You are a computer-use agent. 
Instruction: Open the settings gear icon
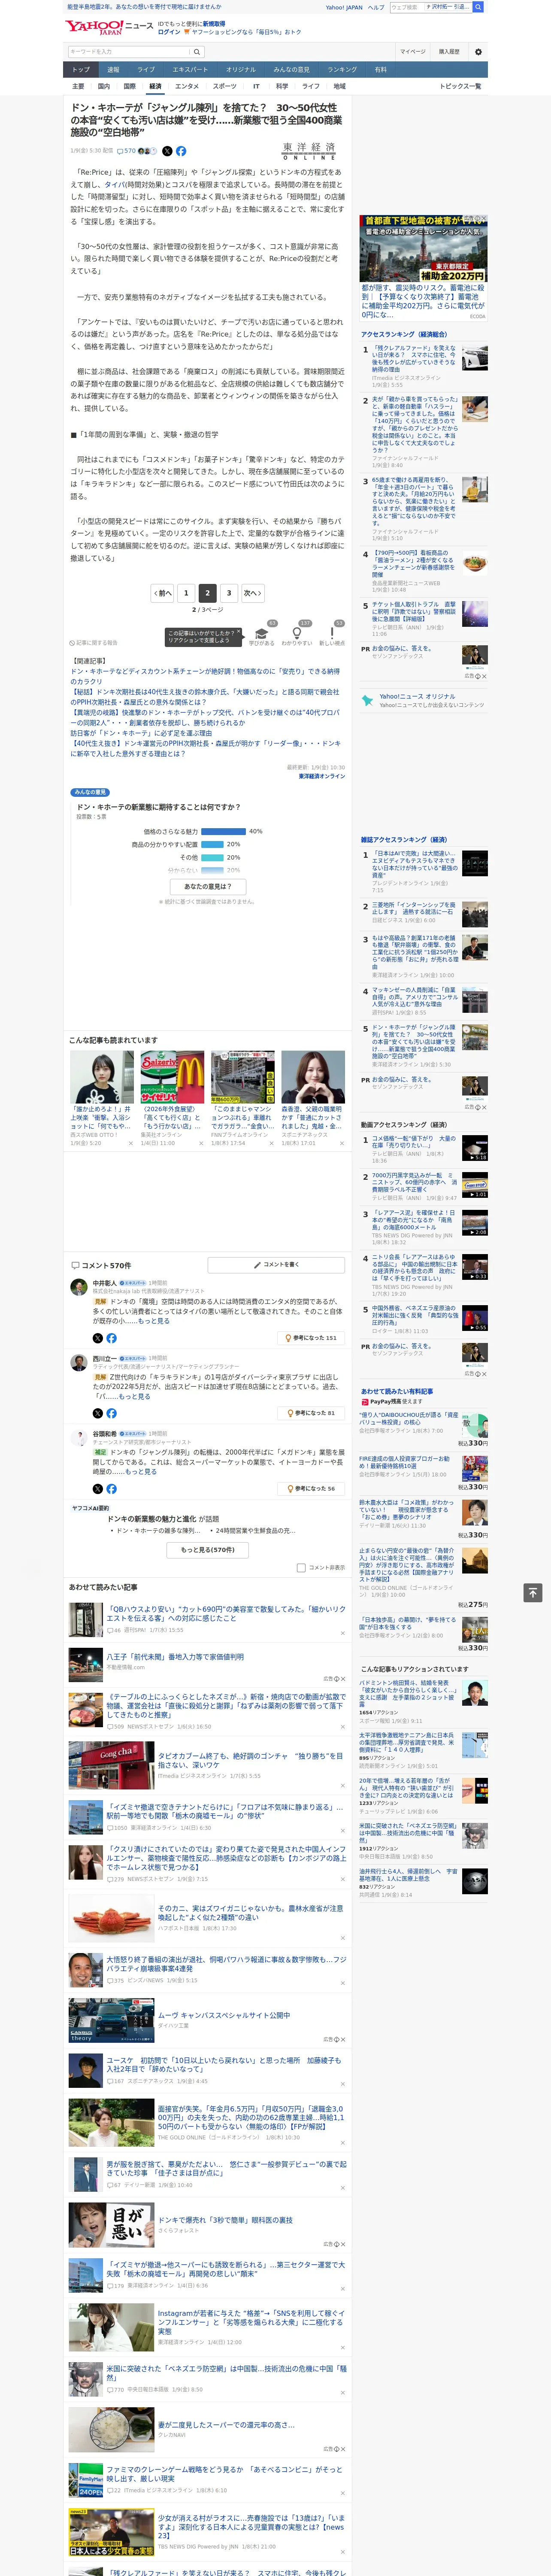point(478,52)
